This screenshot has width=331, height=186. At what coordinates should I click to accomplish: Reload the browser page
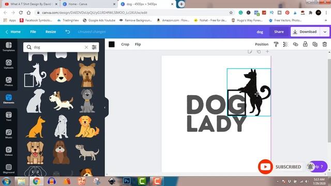(21, 12)
